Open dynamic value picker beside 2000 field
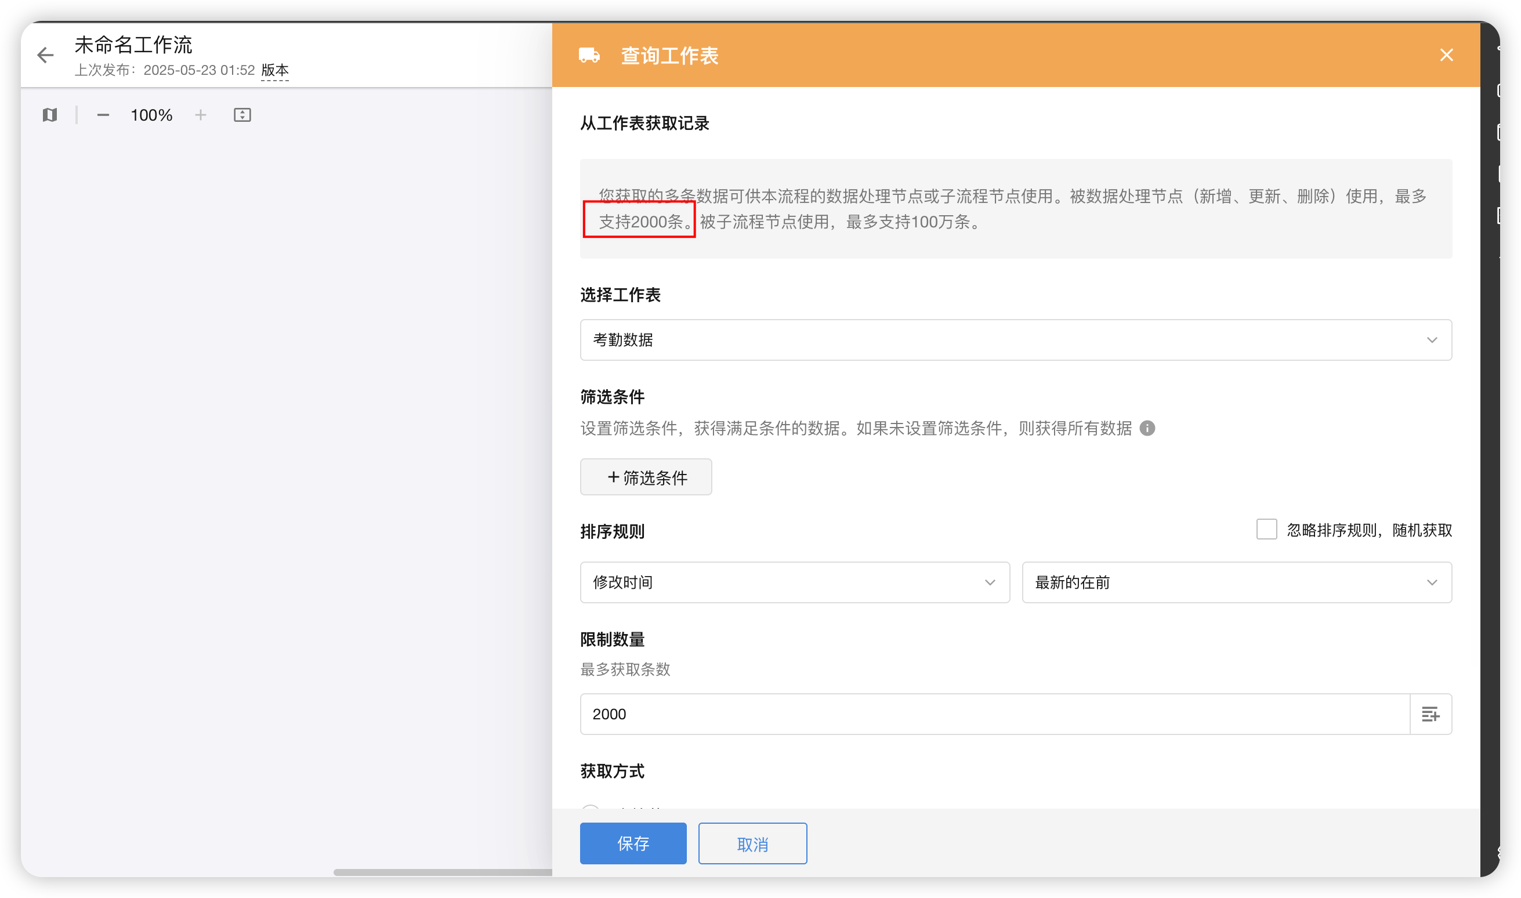 1430,714
